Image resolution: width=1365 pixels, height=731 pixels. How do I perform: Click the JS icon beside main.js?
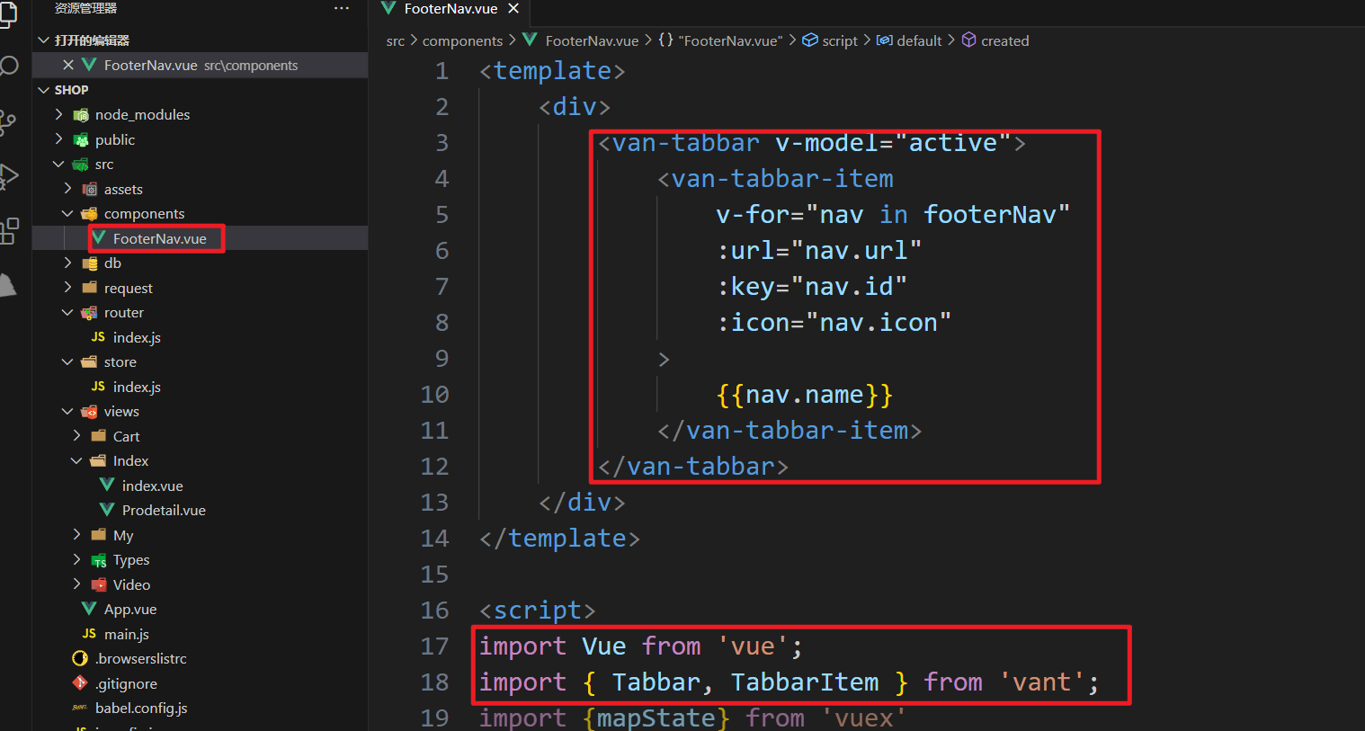tap(89, 634)
